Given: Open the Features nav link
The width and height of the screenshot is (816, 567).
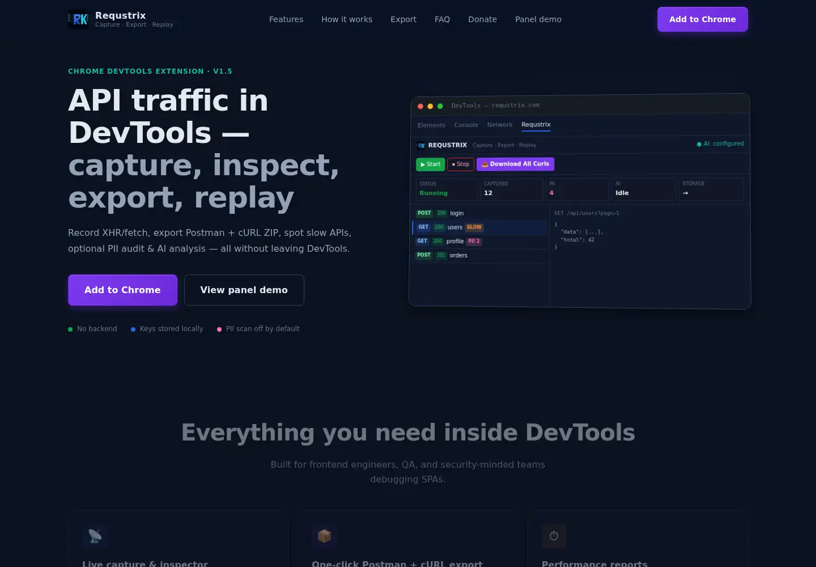Looking at the screenshot, I should coord(286,19).
